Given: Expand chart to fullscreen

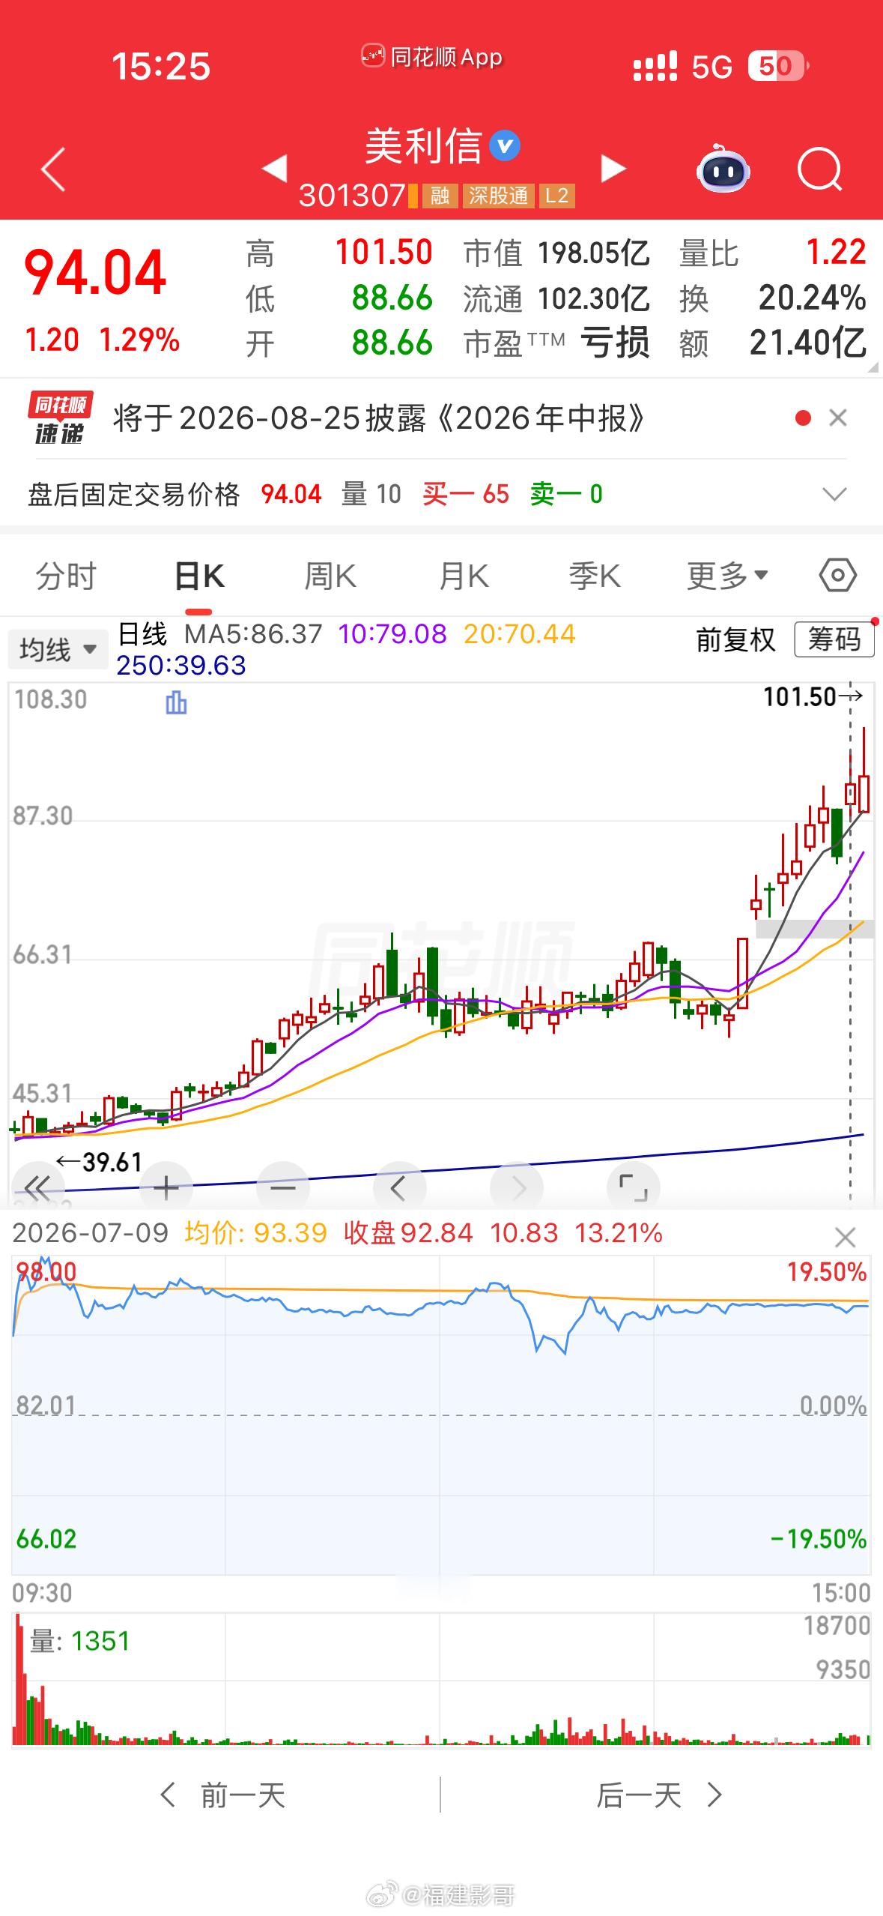Looking at the screenshot, I should pyautogui.click(x=633, y=1187).
